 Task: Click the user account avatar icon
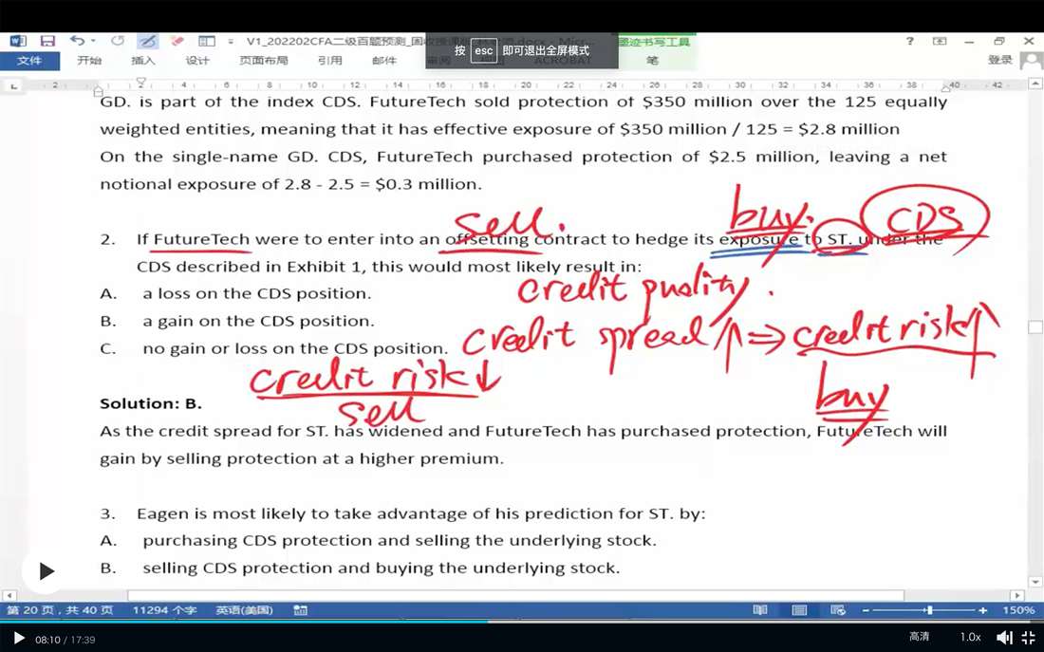(1032, 62)
